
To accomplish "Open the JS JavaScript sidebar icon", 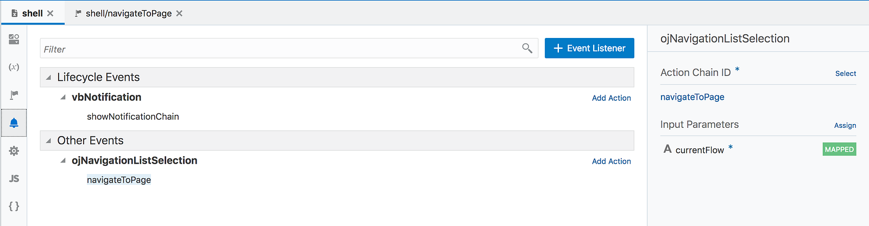I will point(14,178).
